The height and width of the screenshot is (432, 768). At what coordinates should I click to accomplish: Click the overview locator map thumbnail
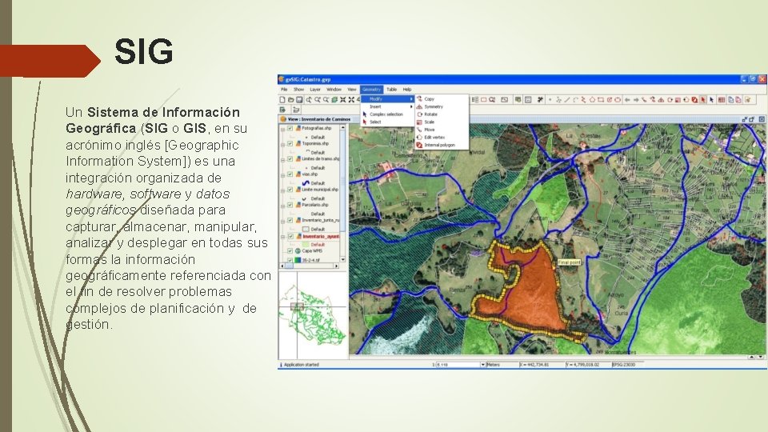pyautogui.click(x=312, y=314)
